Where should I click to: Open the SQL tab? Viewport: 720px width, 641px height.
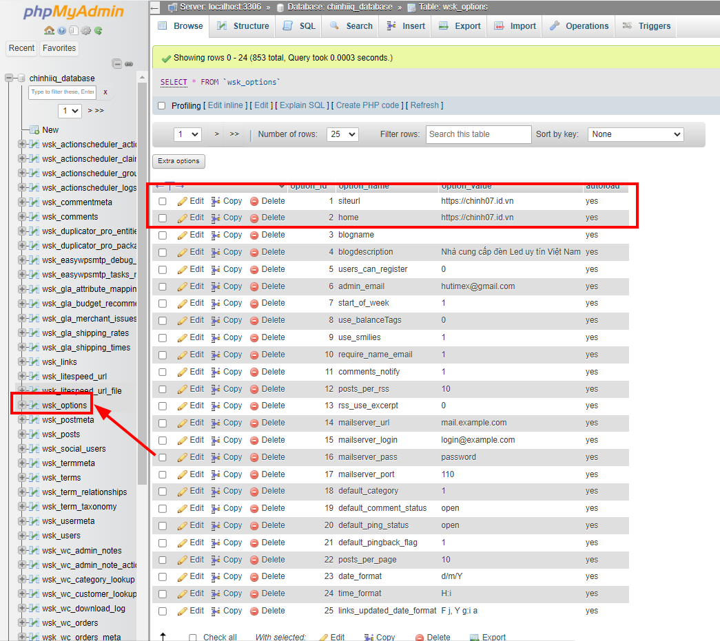pos(299,26)
